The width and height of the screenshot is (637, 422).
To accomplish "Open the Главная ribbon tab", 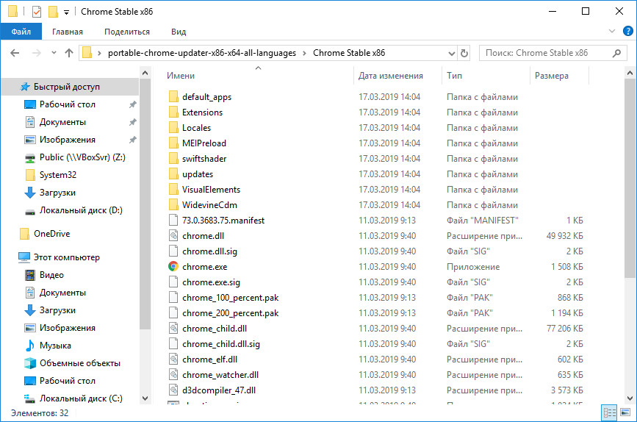I will 68,32.
